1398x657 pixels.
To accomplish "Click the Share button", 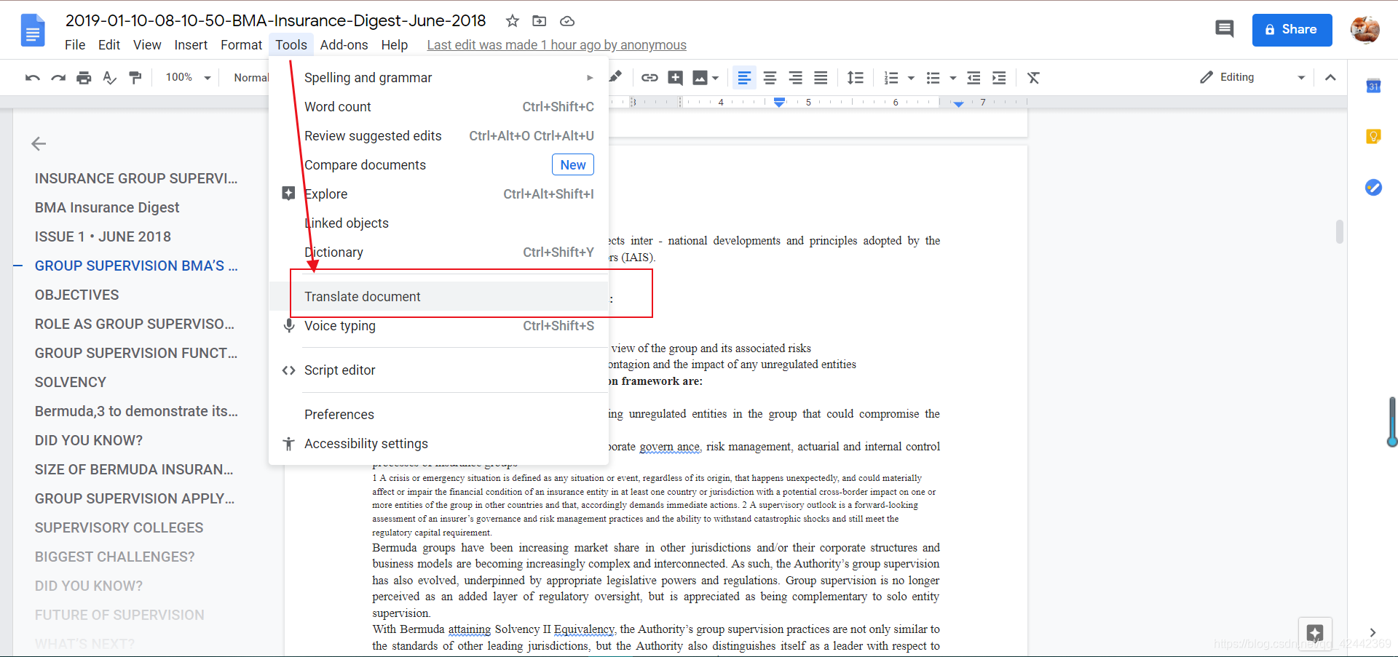I will click(x=1292, y=30).
